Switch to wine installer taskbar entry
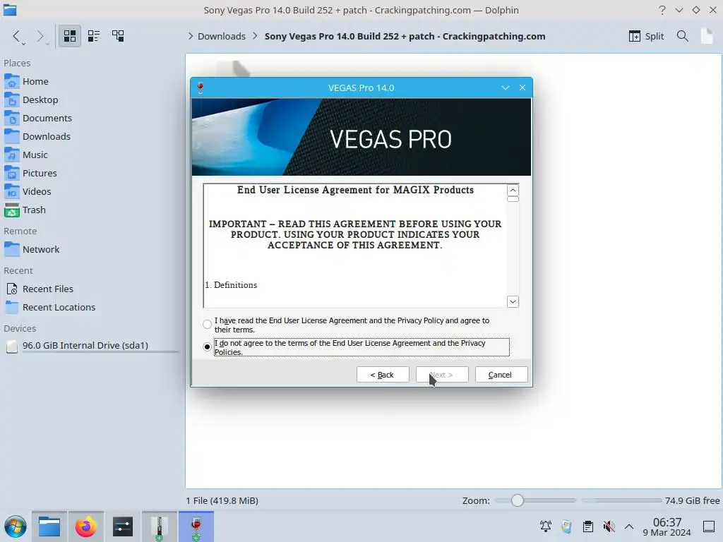Screen dimensions: 723x542 (196, 526)
